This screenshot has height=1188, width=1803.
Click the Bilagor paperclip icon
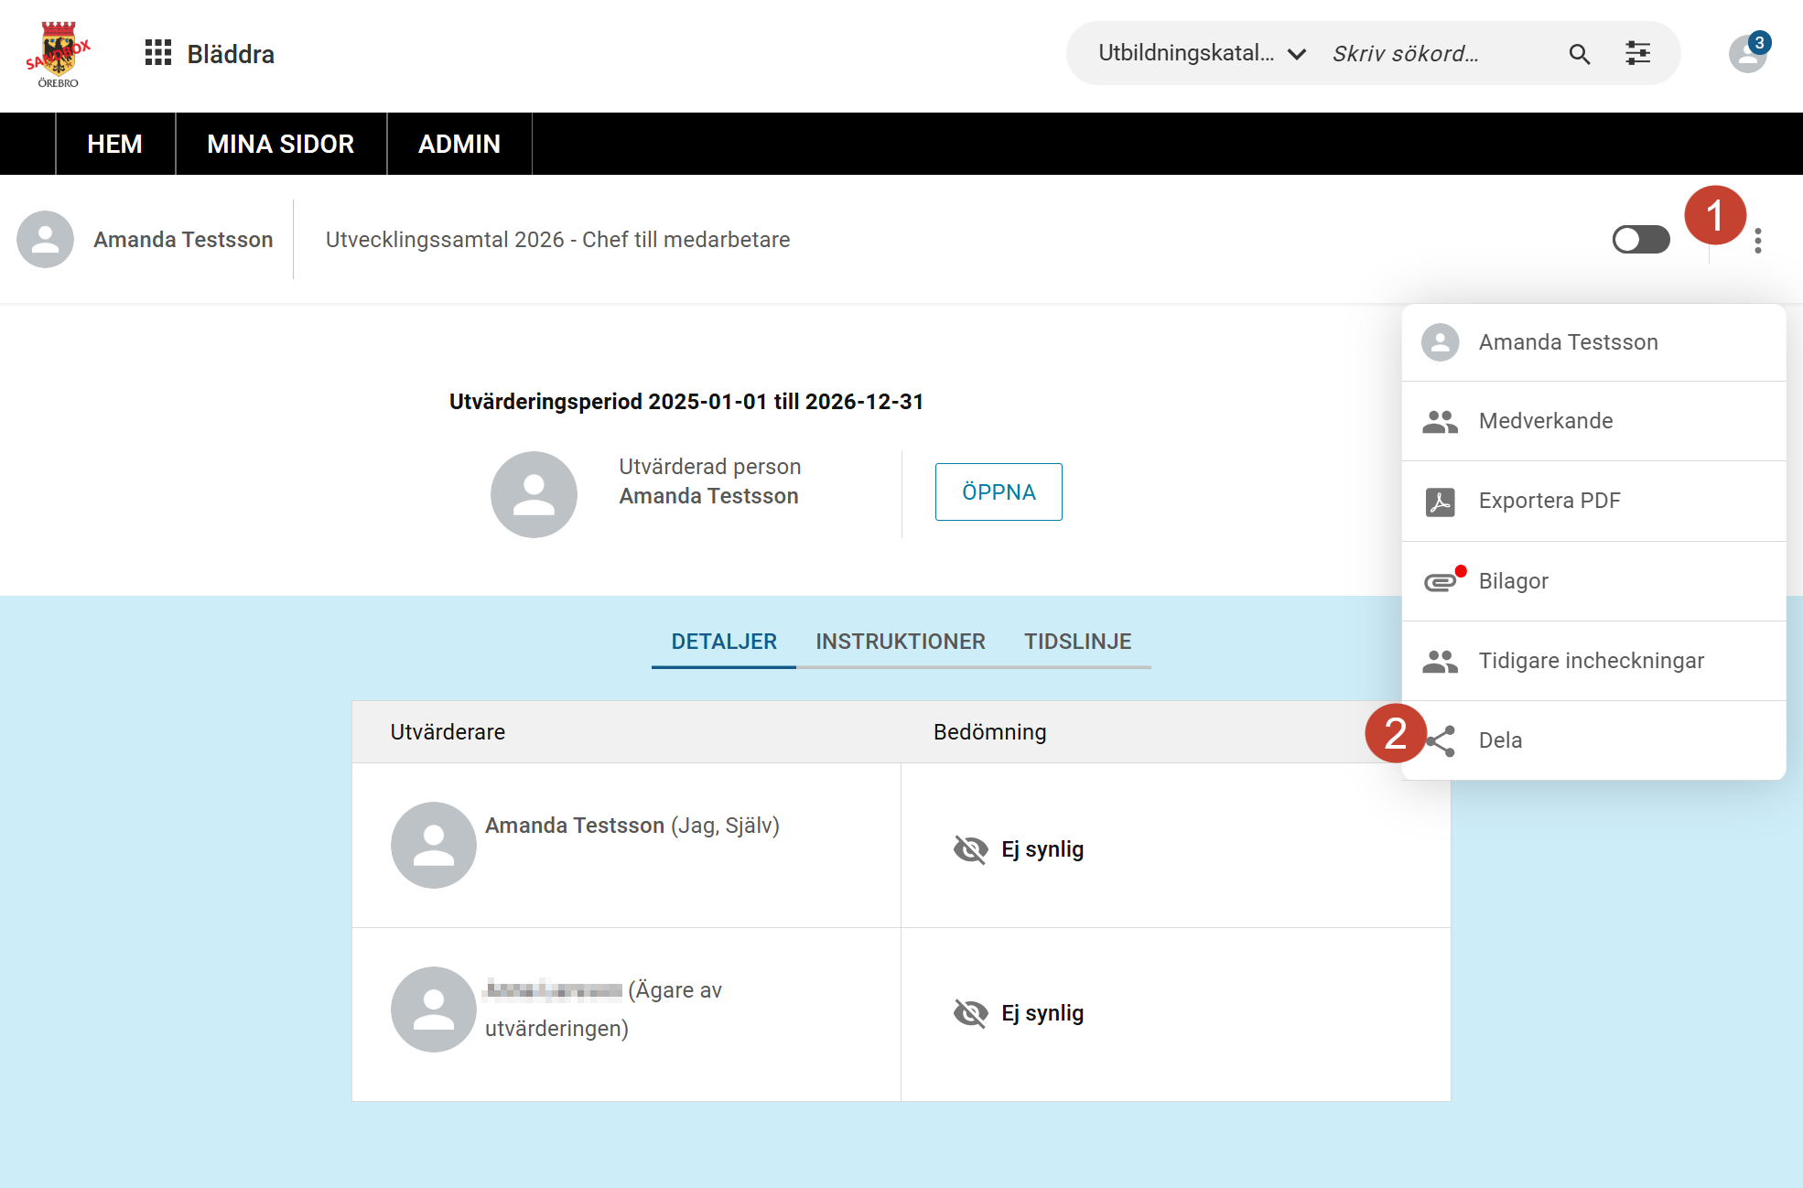pos(1441,581)
